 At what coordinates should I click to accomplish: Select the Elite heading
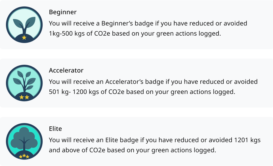pyautogui.click(x=55, y=129)
